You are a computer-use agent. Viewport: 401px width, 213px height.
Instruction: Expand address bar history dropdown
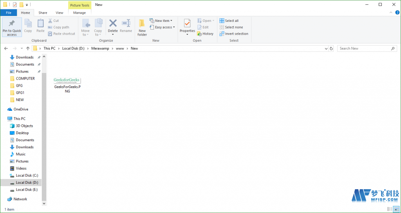(326, 48)
